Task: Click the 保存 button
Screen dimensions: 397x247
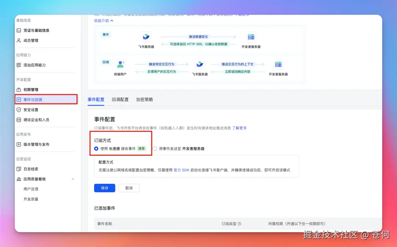Action: [104, 188]
